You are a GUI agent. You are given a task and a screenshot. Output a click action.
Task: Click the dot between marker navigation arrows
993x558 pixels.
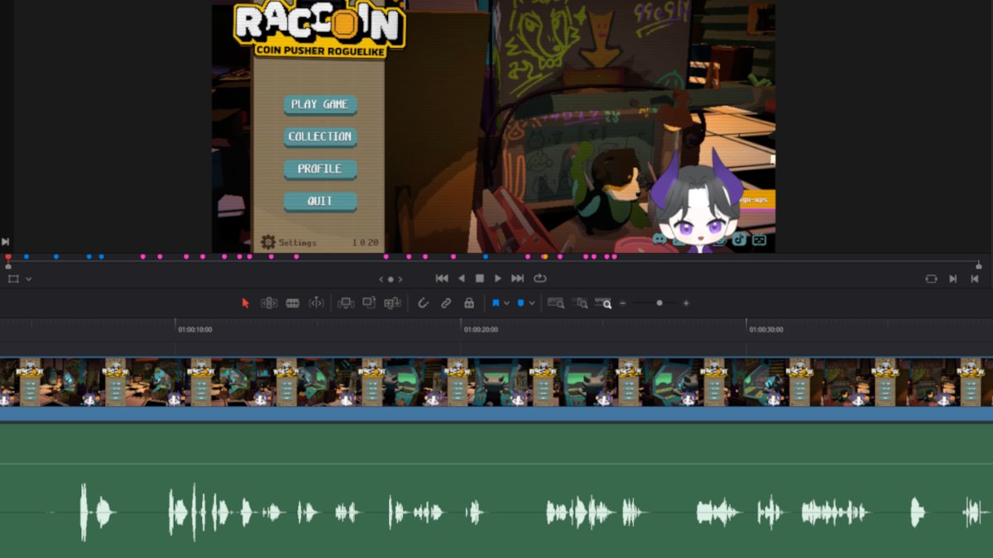[x=391, y=279]
